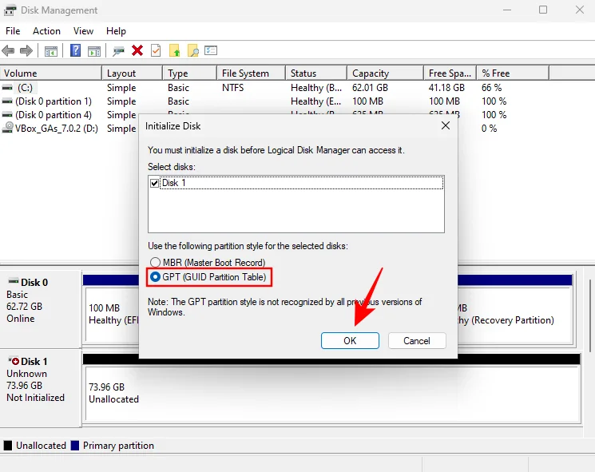Click the Disk 0 Basic label panel
The image size is (595, 472).
coord(41,308)
